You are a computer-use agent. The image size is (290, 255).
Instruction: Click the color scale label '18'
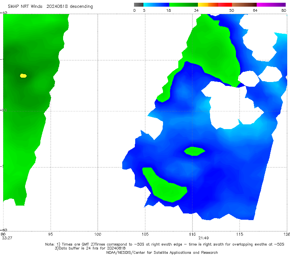[x=169, y=10]
